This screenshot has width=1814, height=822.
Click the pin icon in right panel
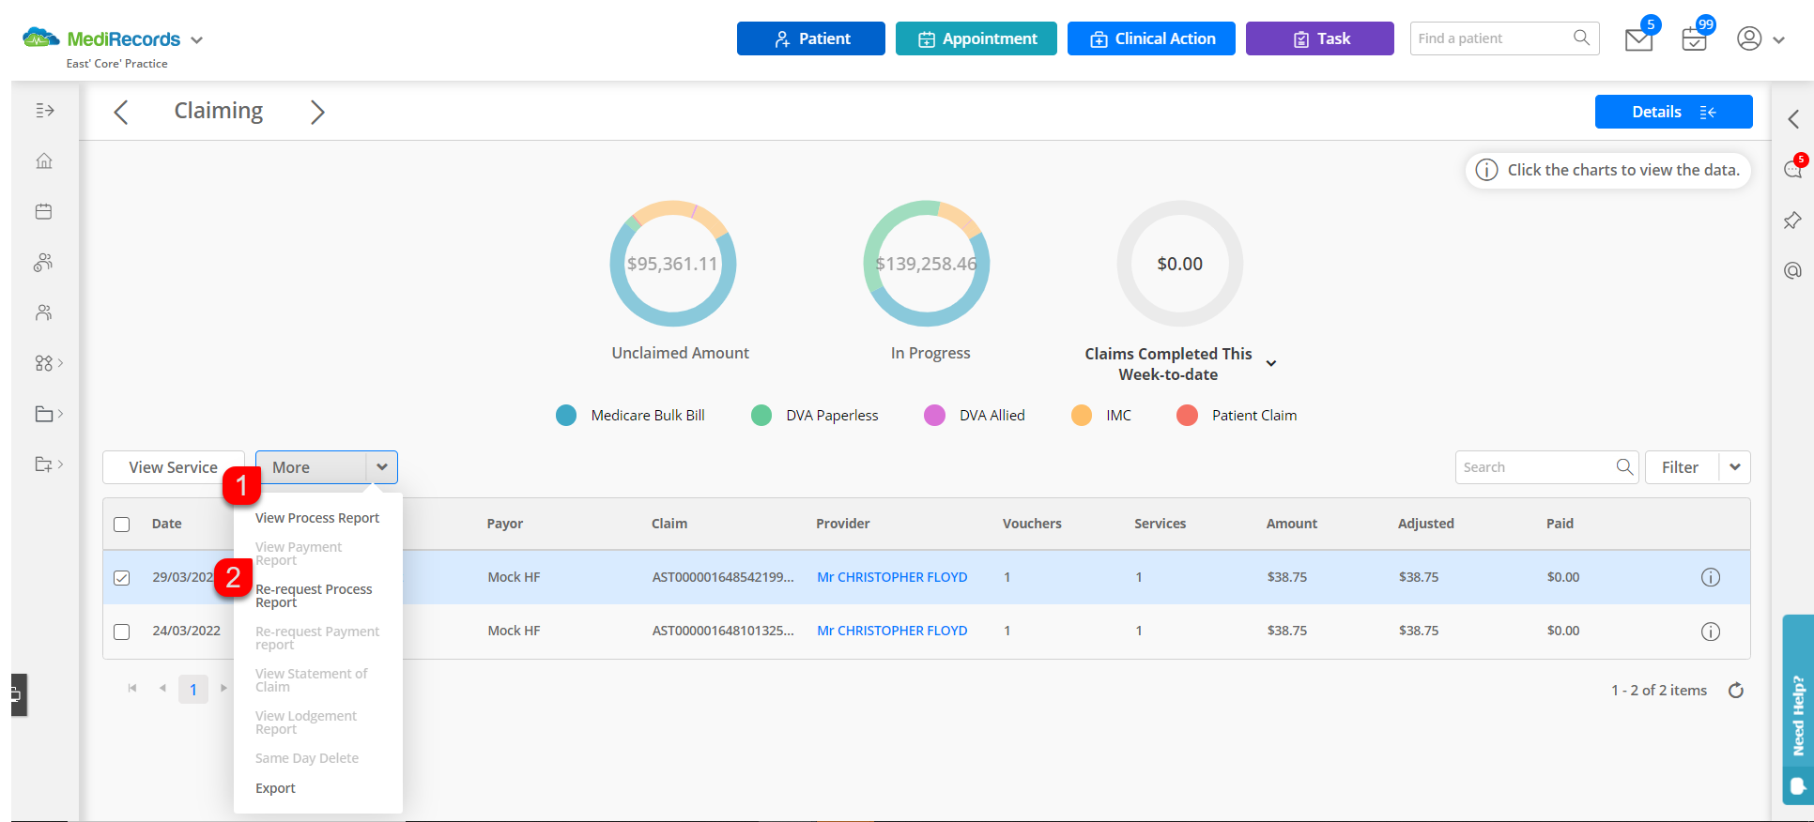coord(1793,221)
